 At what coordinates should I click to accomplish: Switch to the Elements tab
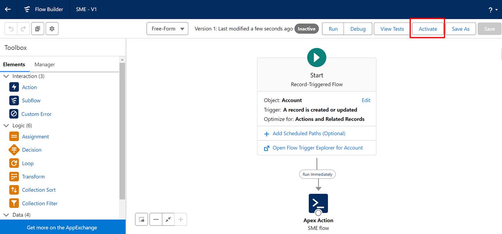click(x=14, y=65)
